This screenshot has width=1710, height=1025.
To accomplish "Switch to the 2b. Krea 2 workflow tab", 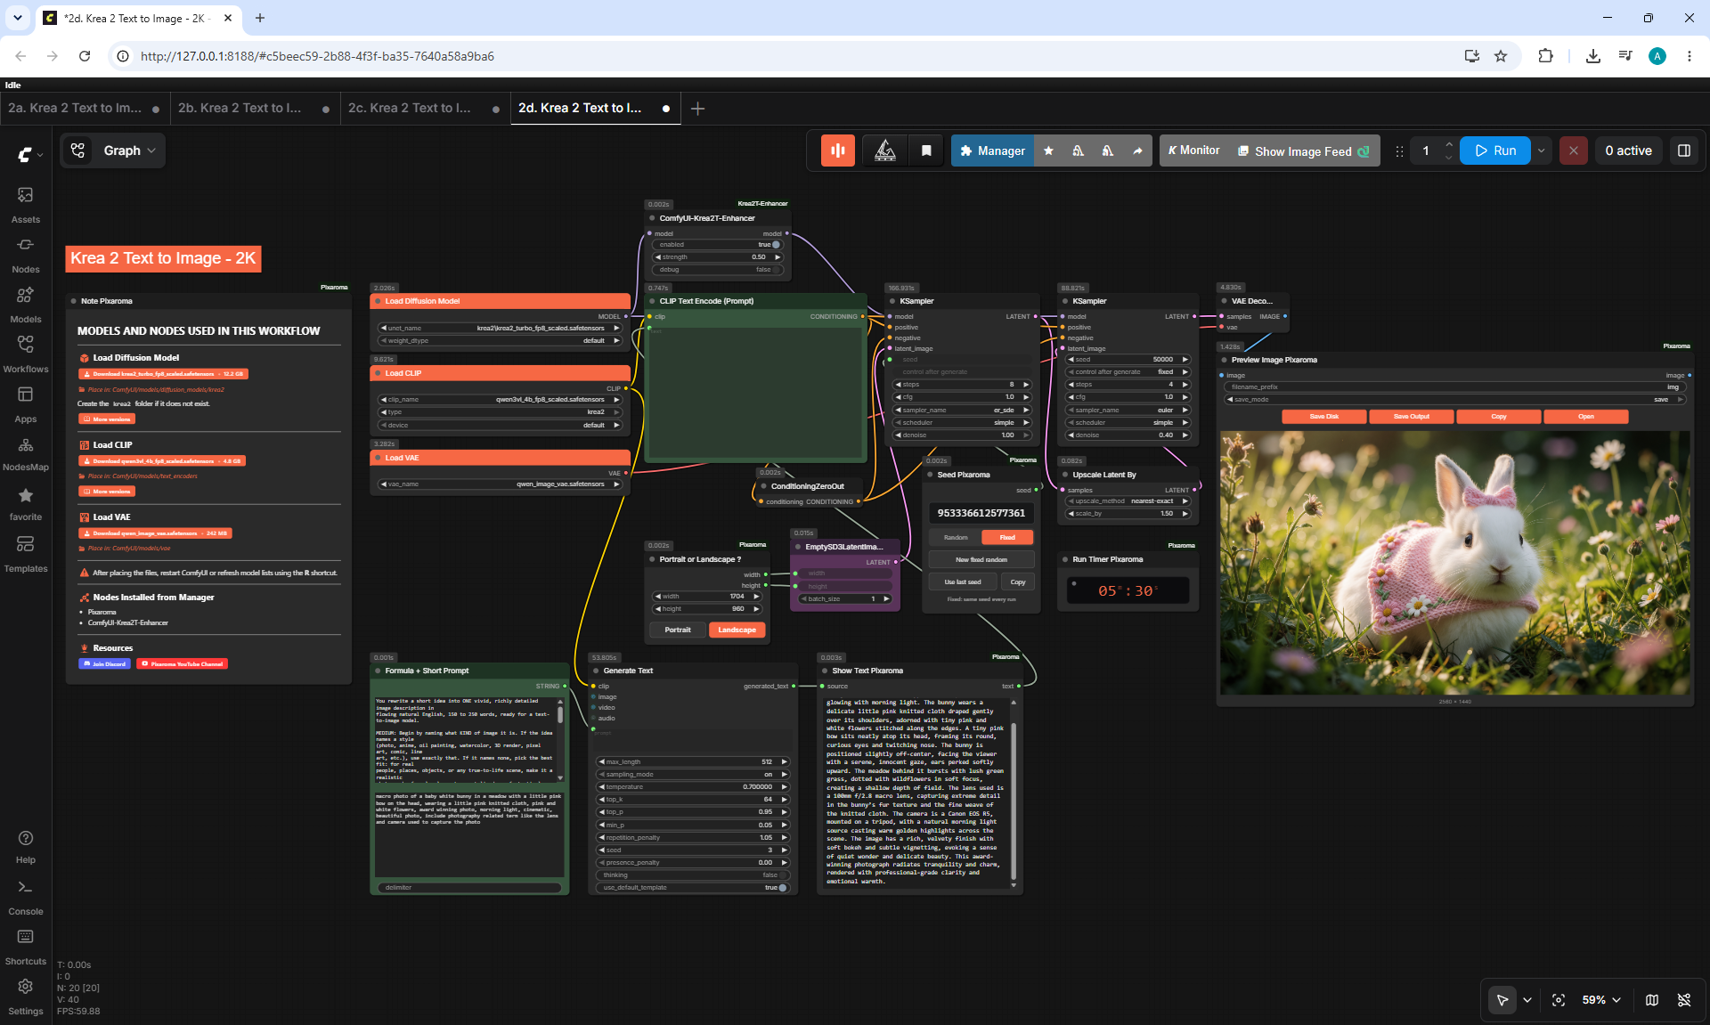I will pos(254,108).
